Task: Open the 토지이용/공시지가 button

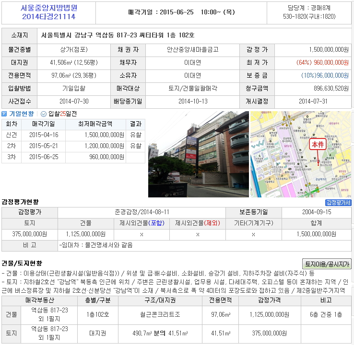Action: pos(327,264)
